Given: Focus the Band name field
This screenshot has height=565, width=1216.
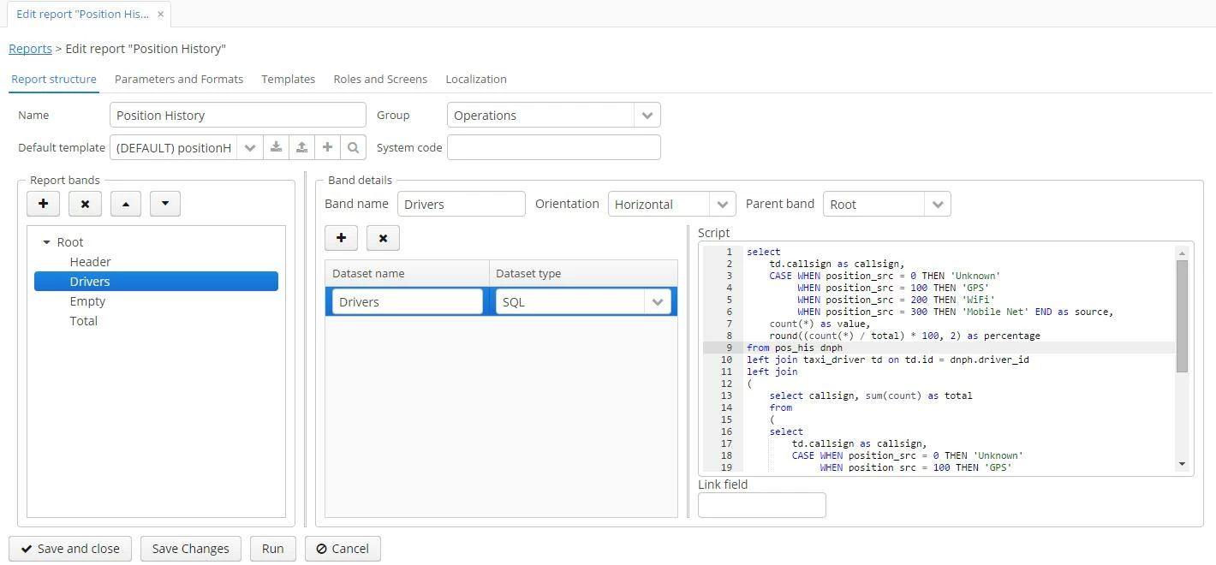Looking at the screenshot, I should (x=461, y=204).
